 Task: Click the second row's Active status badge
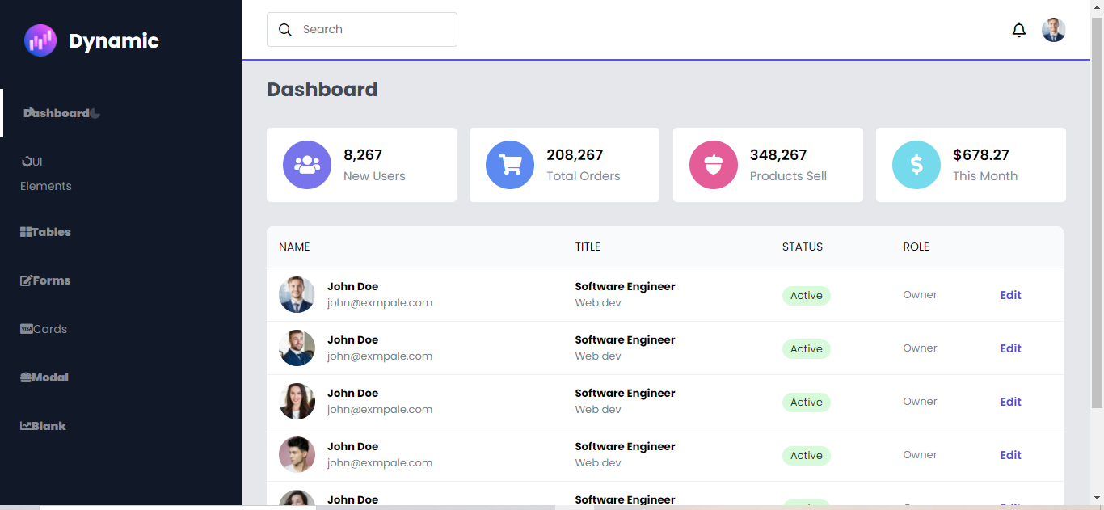click(807, 349)
